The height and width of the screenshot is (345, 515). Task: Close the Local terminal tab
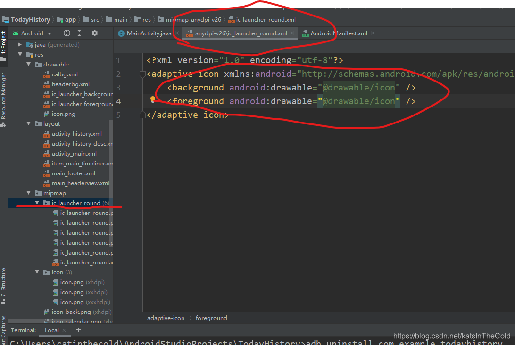[64, 330]
